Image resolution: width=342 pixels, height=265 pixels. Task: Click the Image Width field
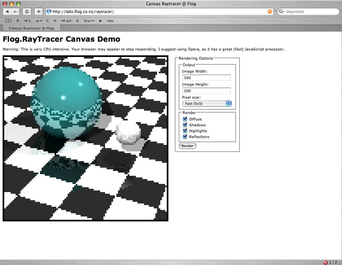[206, 78]
